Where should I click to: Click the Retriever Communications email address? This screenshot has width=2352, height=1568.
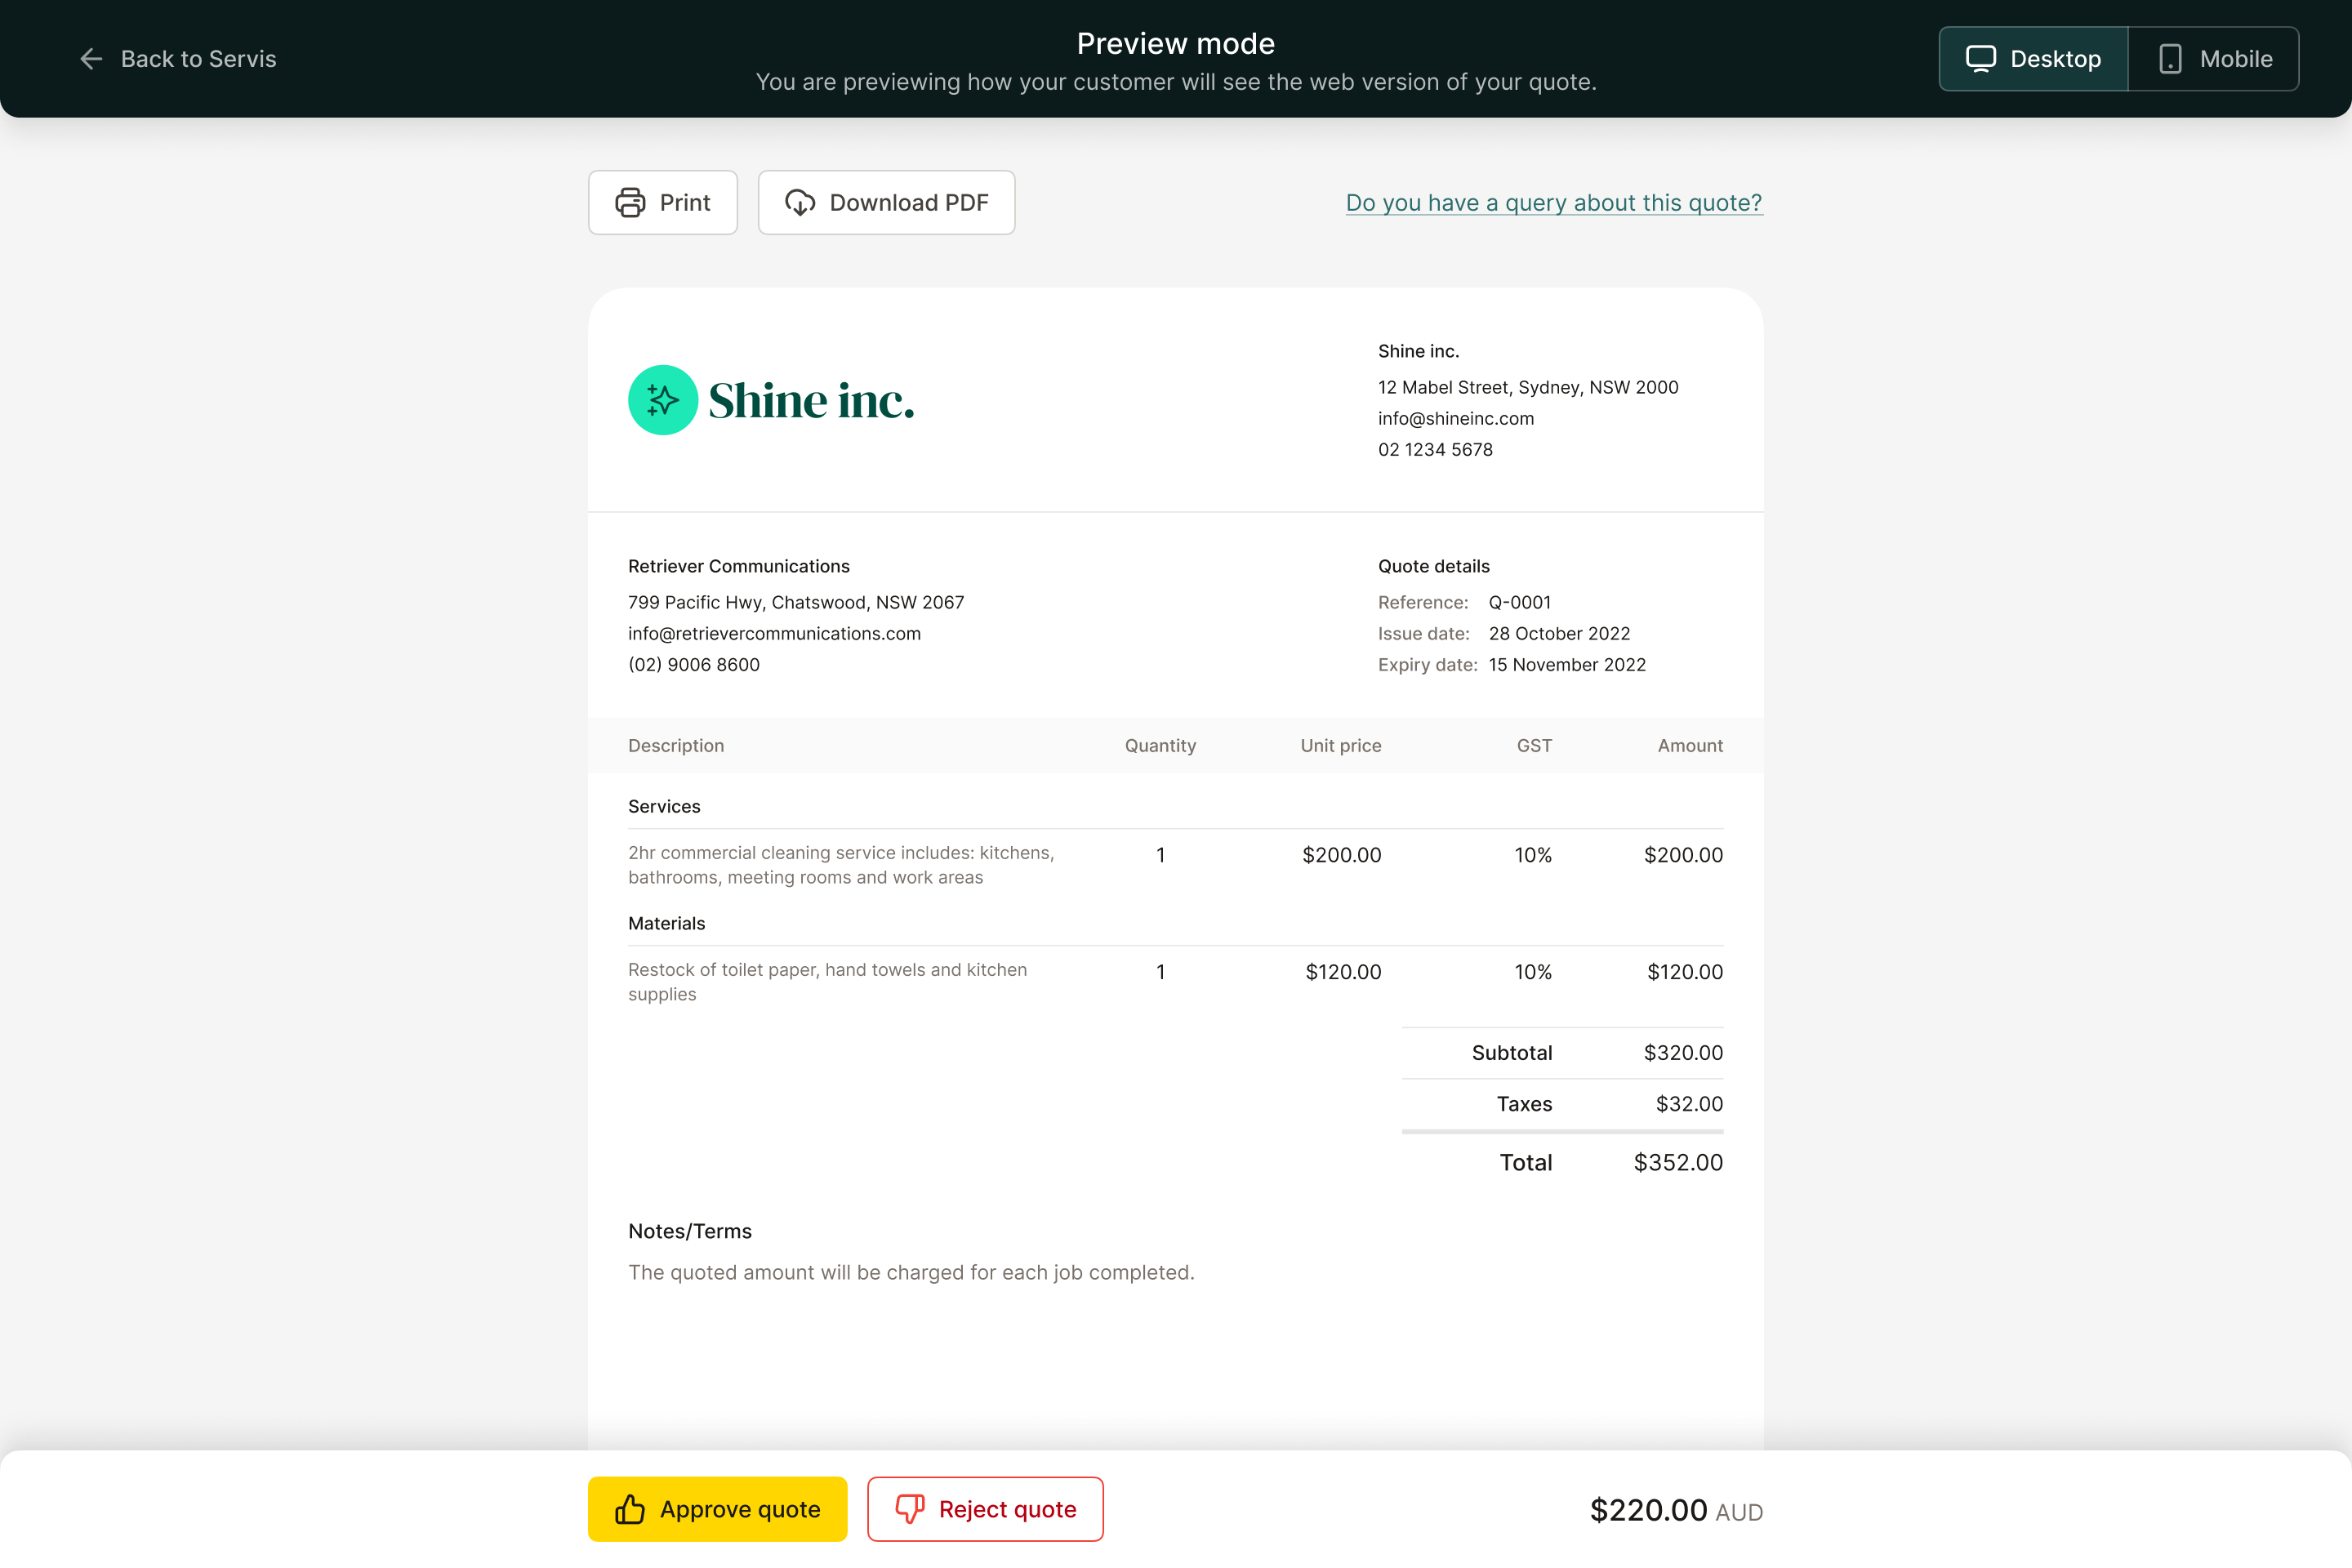point(774,633)
